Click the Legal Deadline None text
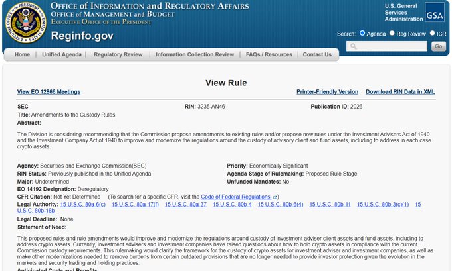Image resolution: width=452 pixels, height=271 pixels. pyautogui.click(x=45, y=219)
